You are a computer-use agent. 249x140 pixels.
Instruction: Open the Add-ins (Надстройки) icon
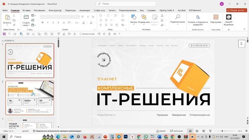[216, 17]
